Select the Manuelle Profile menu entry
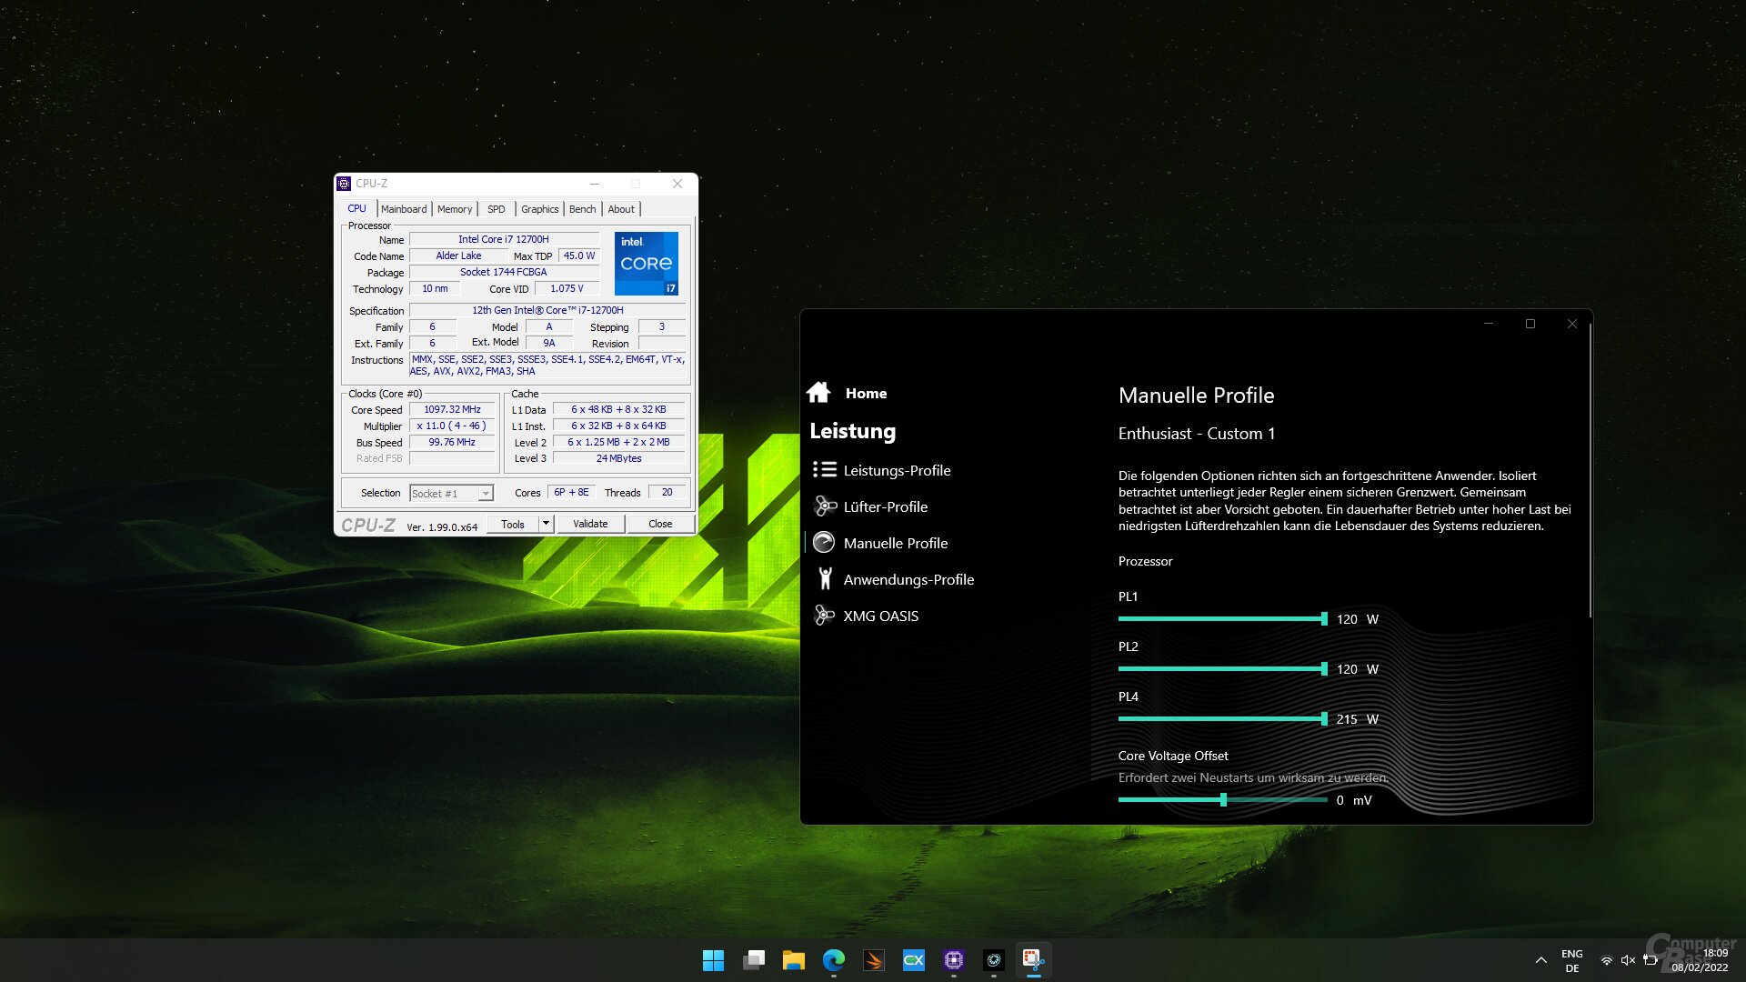The image size is (1746, 982). (x=896, y=543)
